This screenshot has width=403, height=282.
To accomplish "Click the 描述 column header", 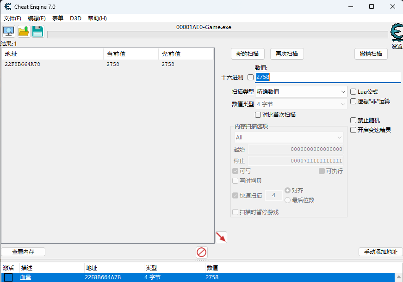I will pos(52,268).
